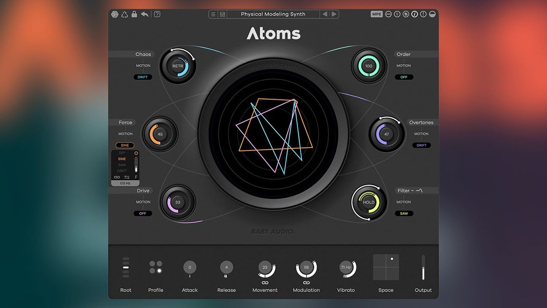
Task: Click the Filter knob labeled HOLD
Action: click(x=369, y=202)
